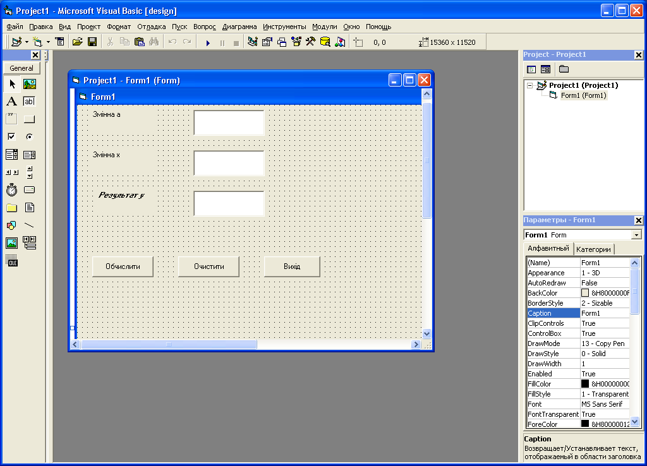
Task: Open Toolbox via hammer-wrench icon
Action: pyautogui.click(x=310, y=42)
